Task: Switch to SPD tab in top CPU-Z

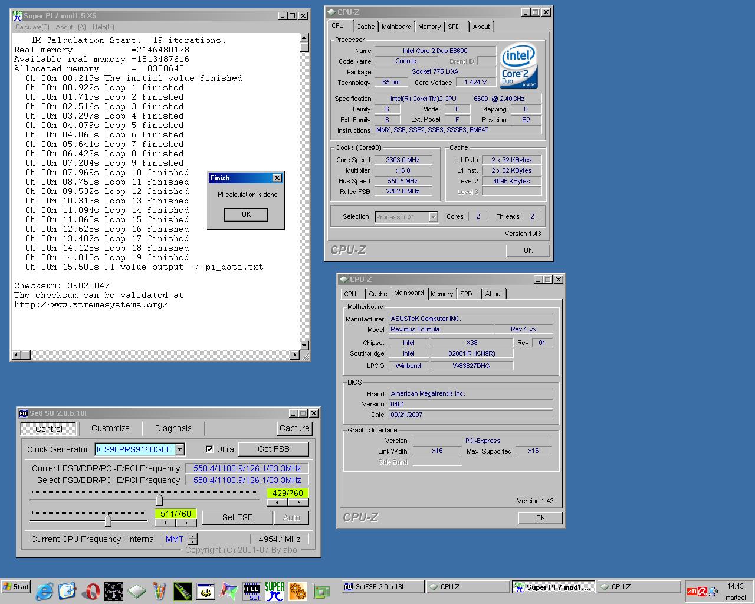Action: tap(454, 27)
